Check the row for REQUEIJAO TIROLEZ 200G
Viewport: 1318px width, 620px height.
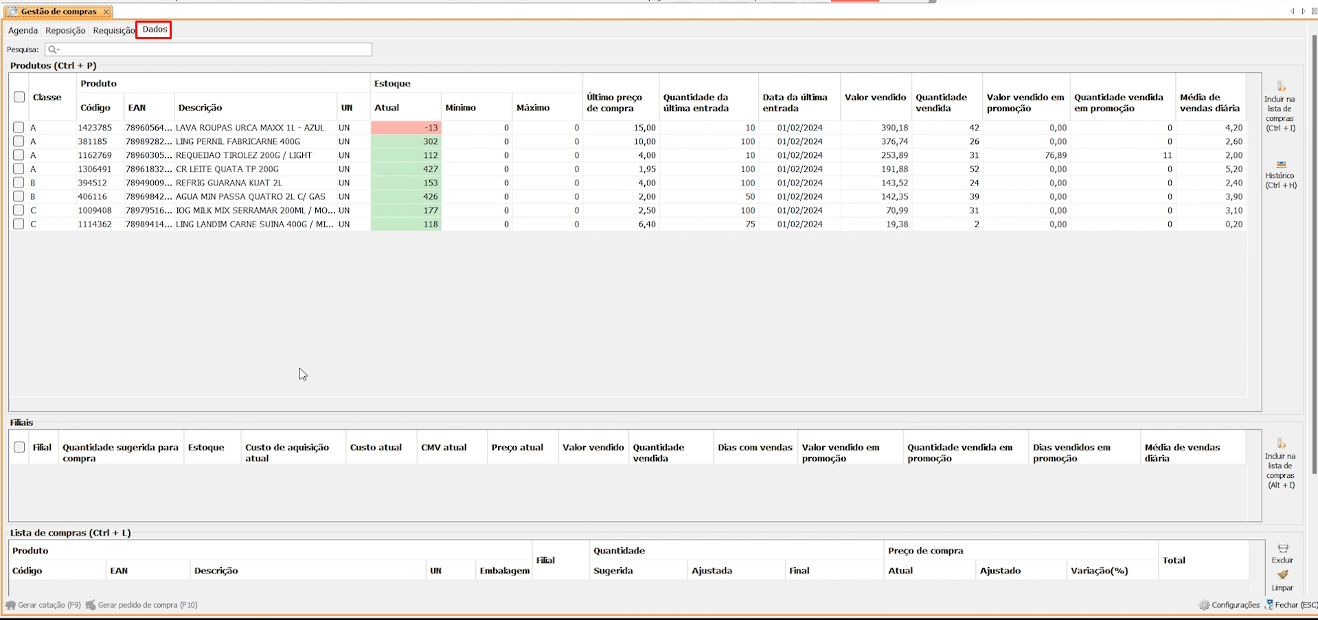(19, 155)
